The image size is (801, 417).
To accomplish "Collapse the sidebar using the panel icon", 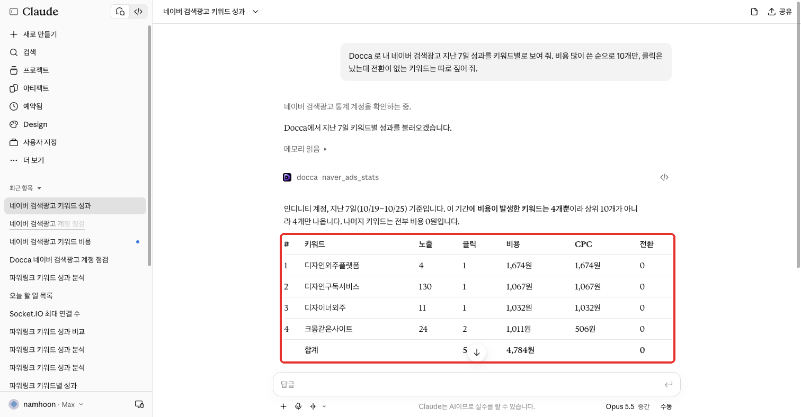I will (14, 12).
